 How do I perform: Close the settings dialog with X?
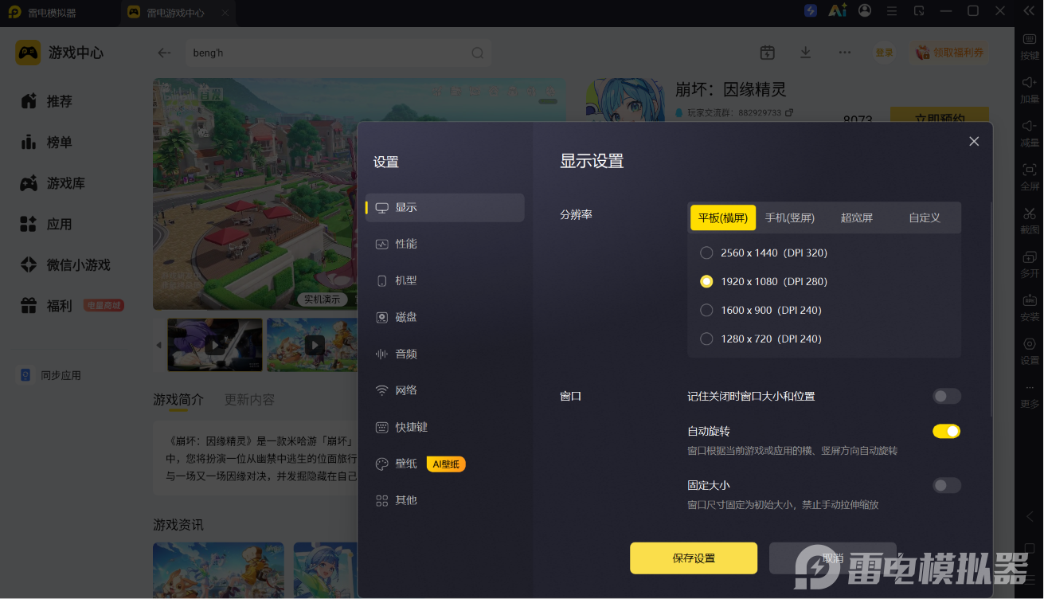(974, 141)
